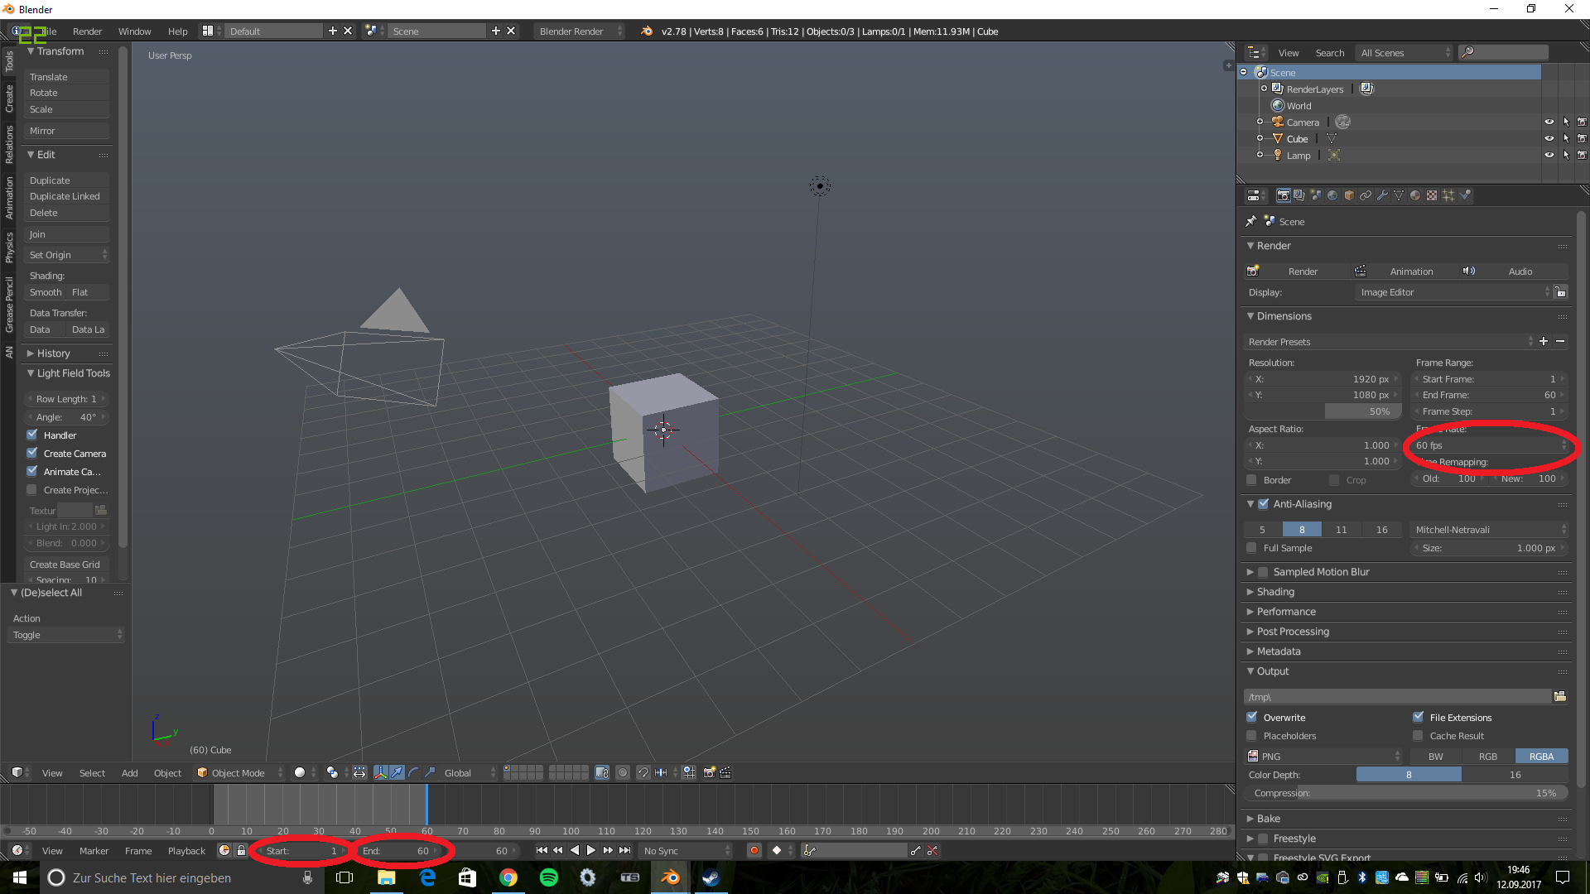Hide the Cube in outliner via eye icon
The image size is (1590, 894).
1549,138
